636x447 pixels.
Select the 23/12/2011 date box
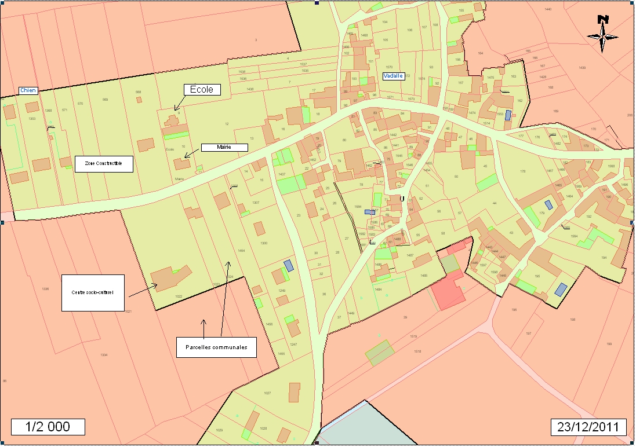pos(588,427)
